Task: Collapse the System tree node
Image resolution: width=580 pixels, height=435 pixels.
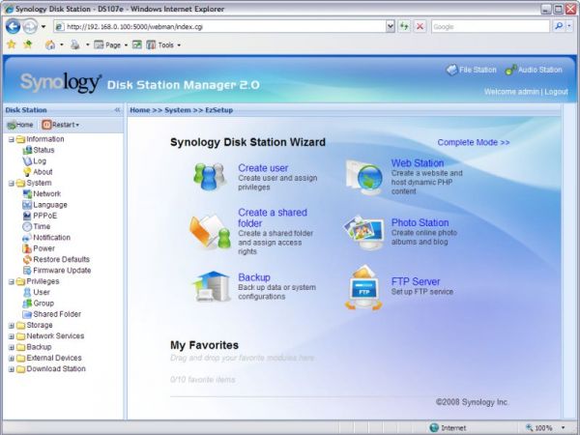Action: [11, 183]
